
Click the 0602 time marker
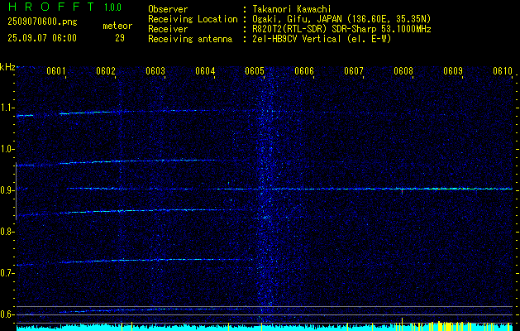click(x=106, y=70)
